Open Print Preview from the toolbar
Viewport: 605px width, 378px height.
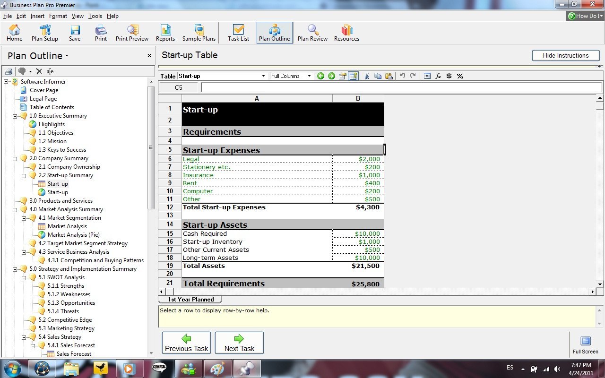(x=132, y=33)
